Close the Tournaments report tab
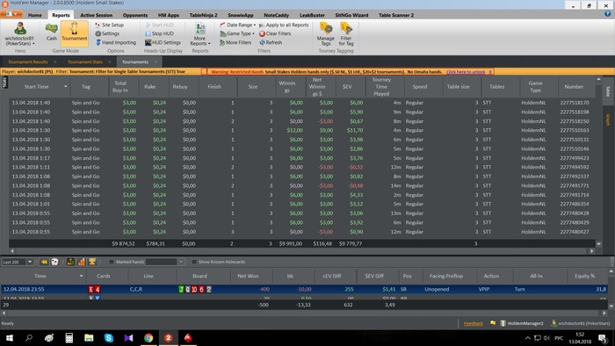Image resolution: width=615 pixels, height=346 pixels. (x=156, y=62)
